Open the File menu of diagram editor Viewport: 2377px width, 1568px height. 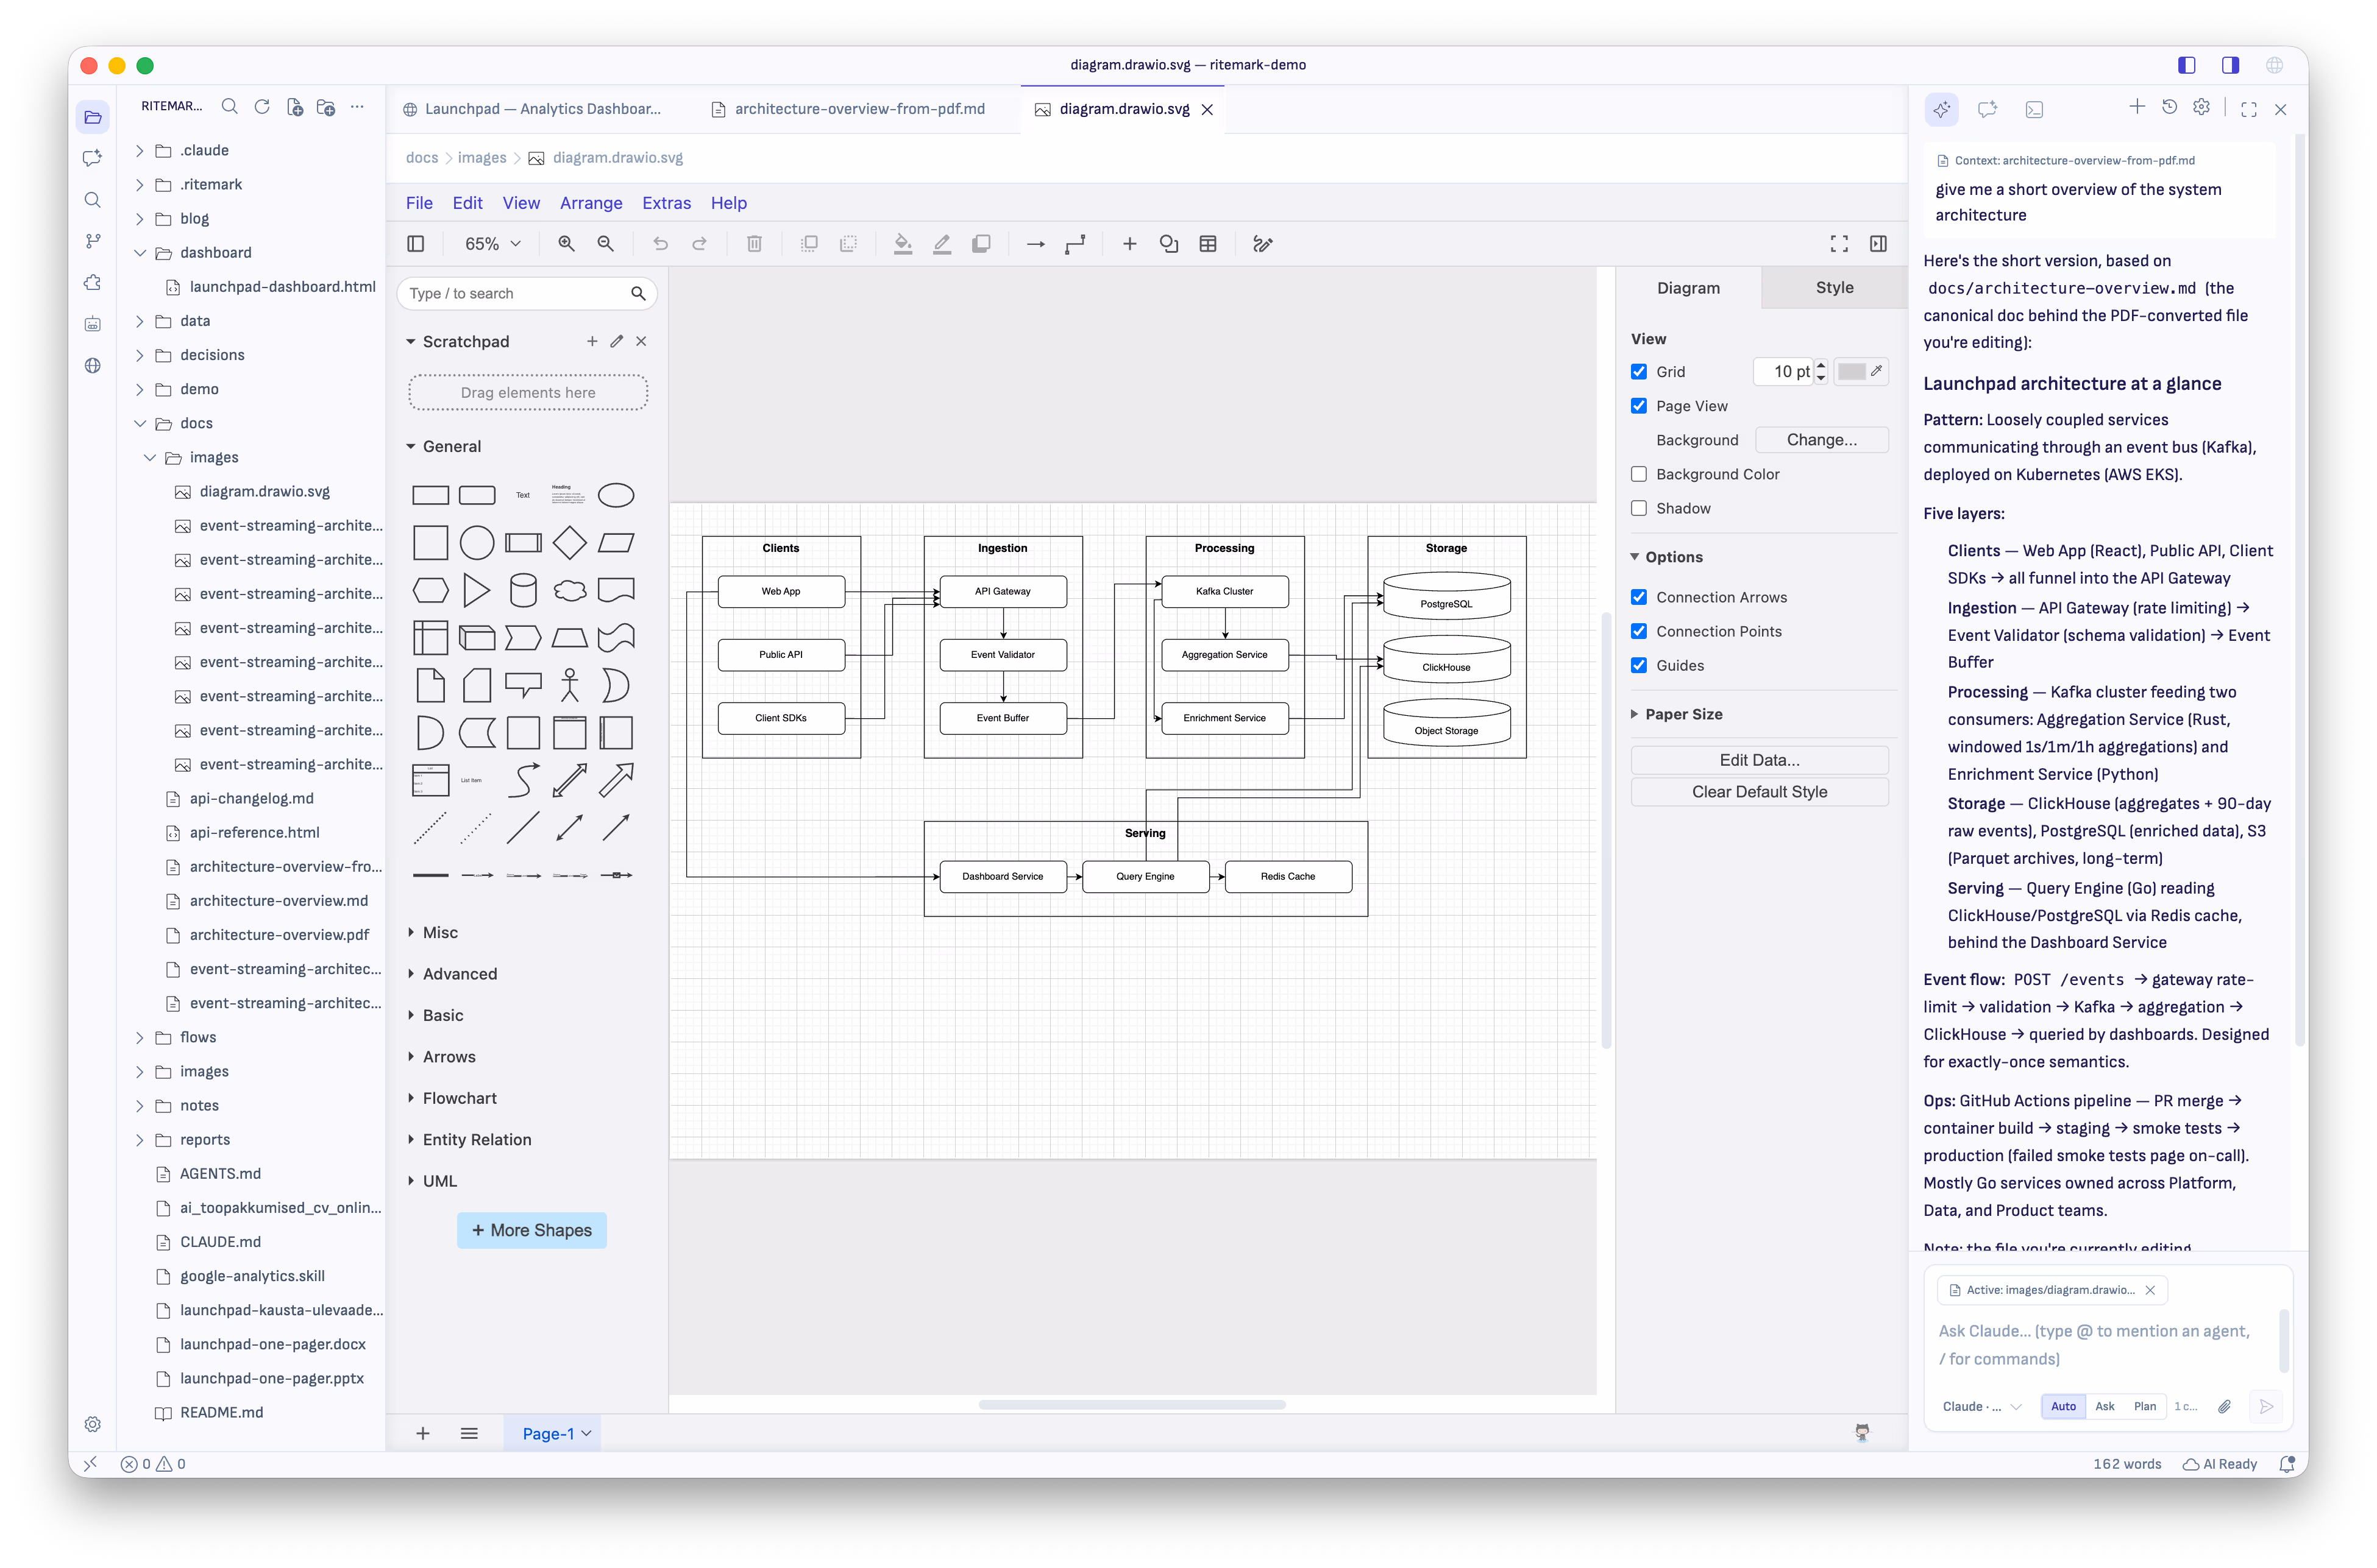[x=419, y=203]
